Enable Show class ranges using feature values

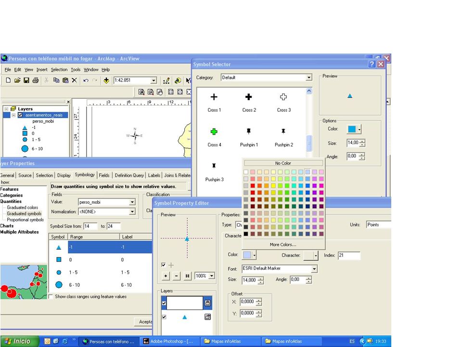click(51, 296)
